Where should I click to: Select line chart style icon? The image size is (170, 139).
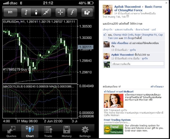(x=46, y=12)
